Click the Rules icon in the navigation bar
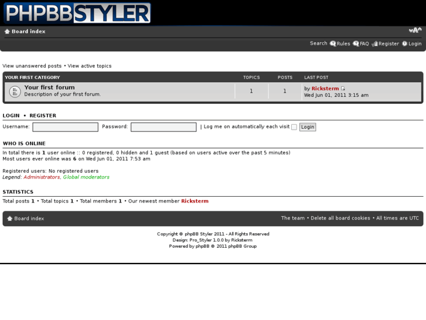Screen dimensions: 426x320 click(333, 43)
